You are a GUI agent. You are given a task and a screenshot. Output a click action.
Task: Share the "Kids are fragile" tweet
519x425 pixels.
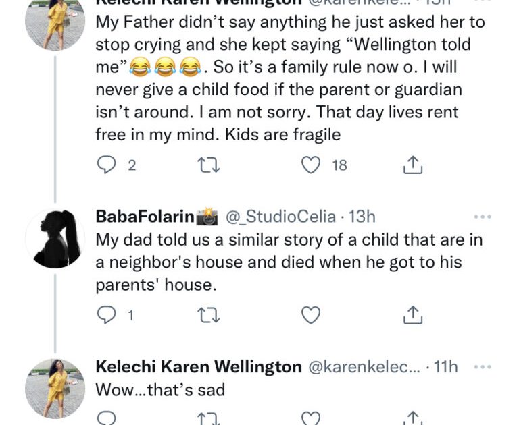point(413,165)
